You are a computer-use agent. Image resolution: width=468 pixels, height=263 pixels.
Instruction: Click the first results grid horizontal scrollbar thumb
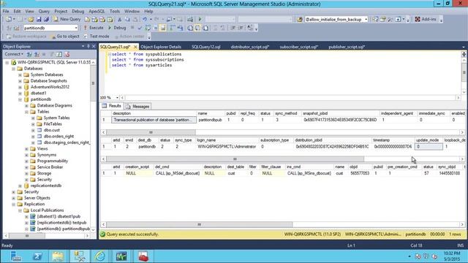click(x=151, y=132)
